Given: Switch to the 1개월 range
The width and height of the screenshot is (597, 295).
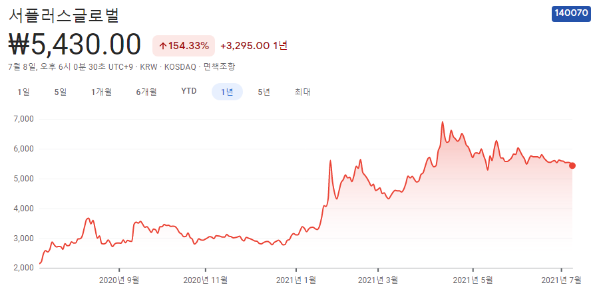Looking at the screenshot, I should click(x=101, y=92).
